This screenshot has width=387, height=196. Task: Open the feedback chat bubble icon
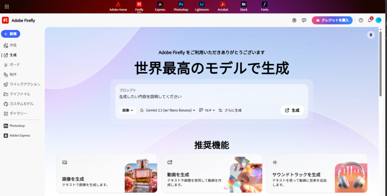(x=304, y=20)
